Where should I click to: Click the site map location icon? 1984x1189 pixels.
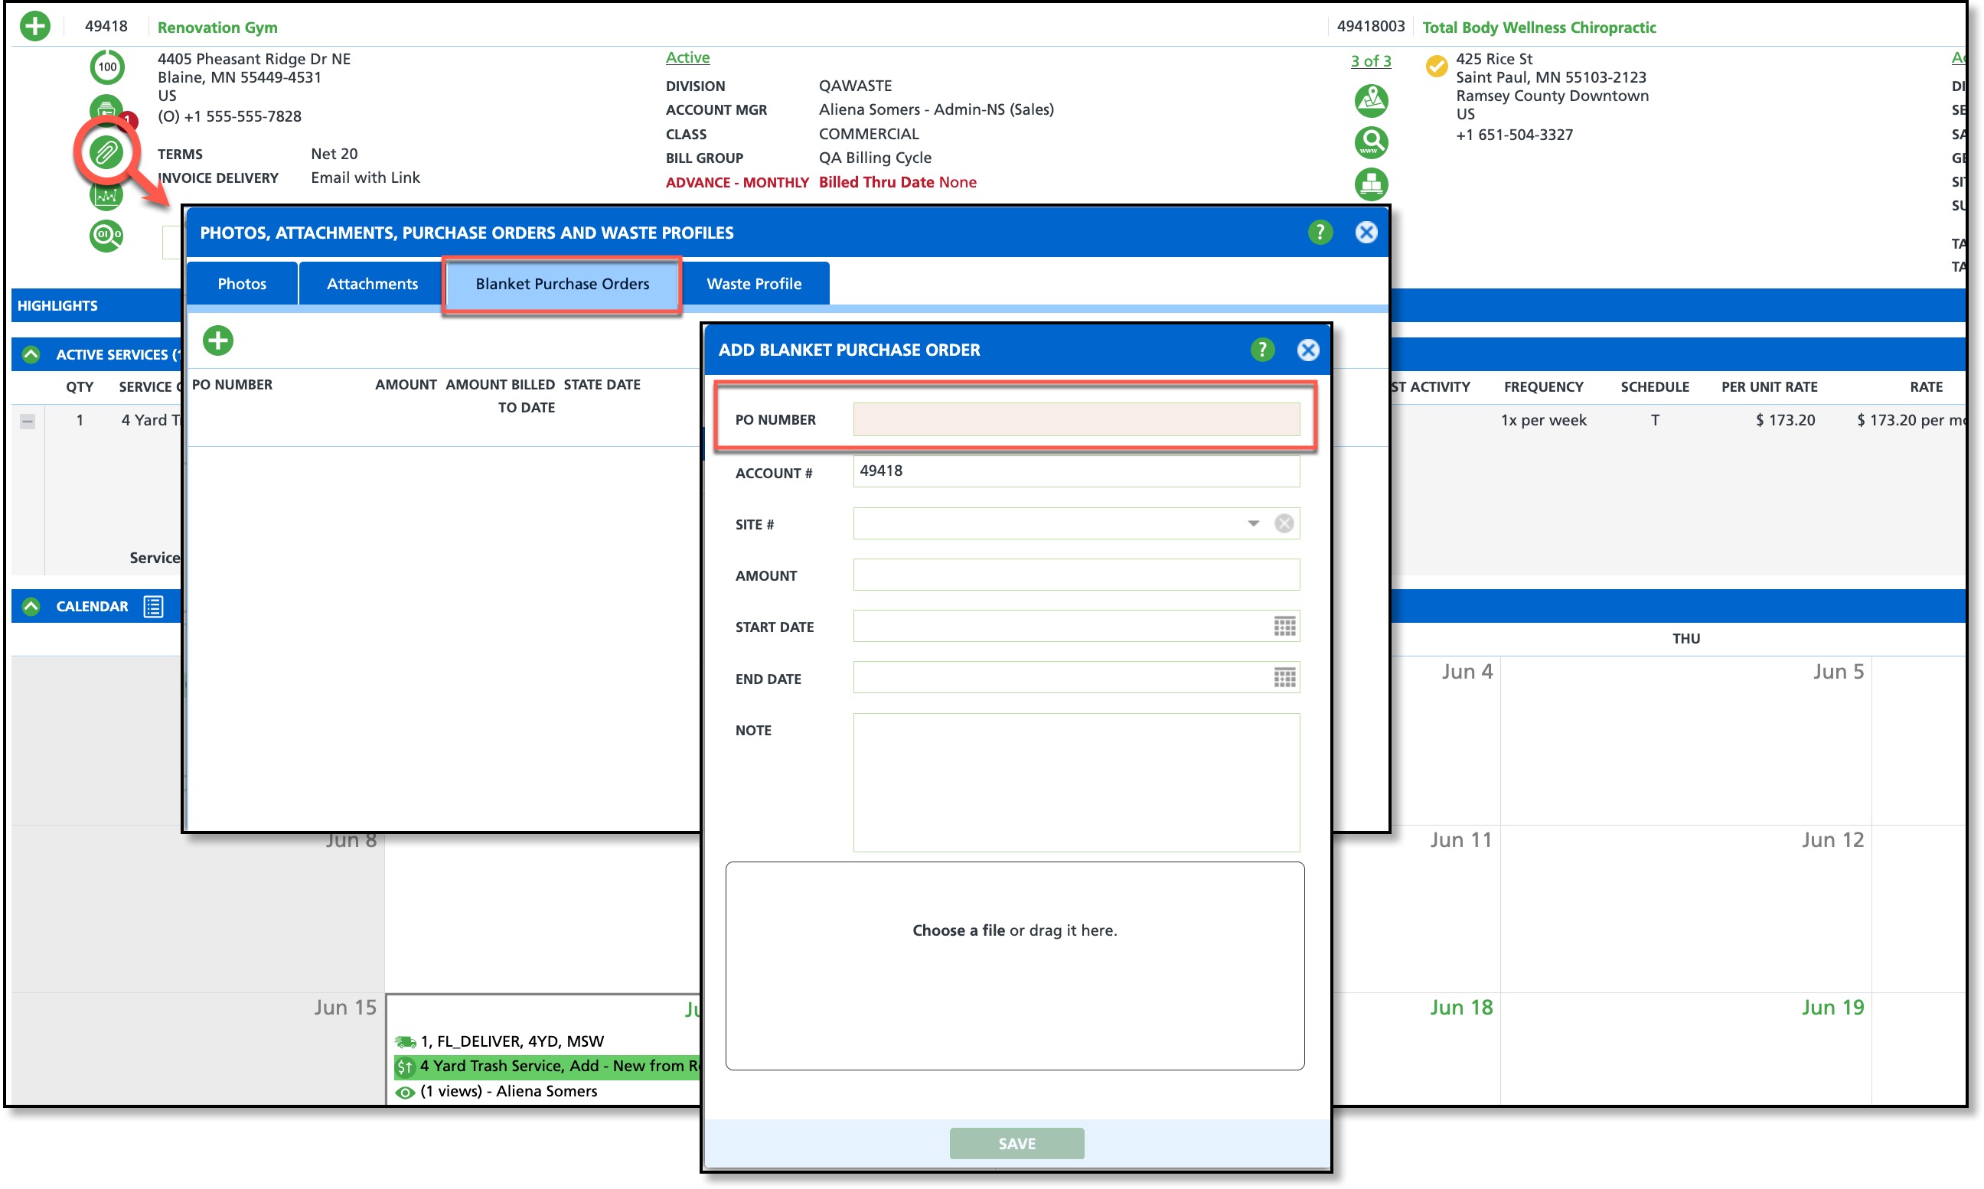coord(1371,101)
